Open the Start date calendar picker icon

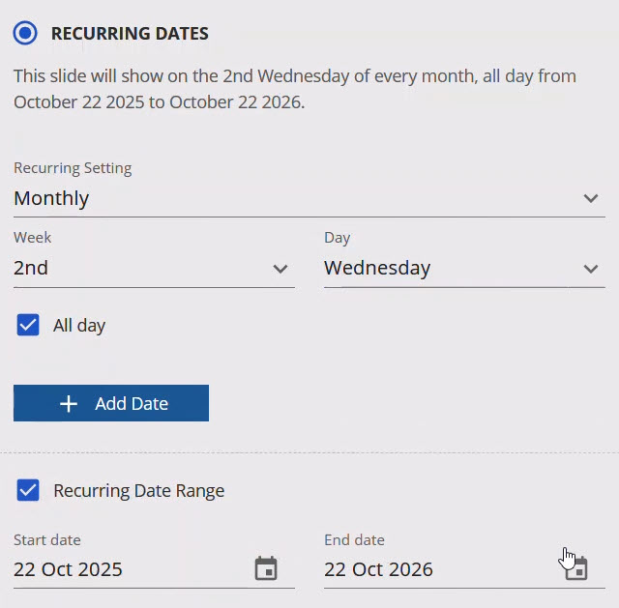click(x=266, y=568)
